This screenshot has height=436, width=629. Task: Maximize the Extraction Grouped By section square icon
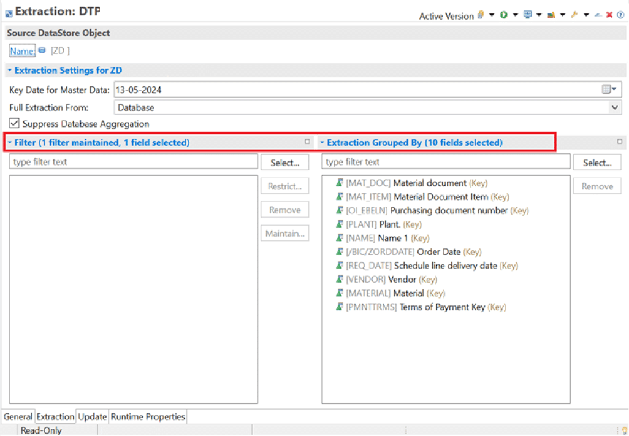click(620, 141)
